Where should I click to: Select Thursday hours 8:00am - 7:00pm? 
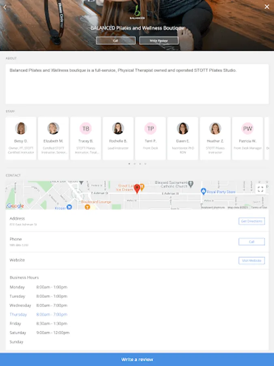pyautogui.click(x=52, y=314)
